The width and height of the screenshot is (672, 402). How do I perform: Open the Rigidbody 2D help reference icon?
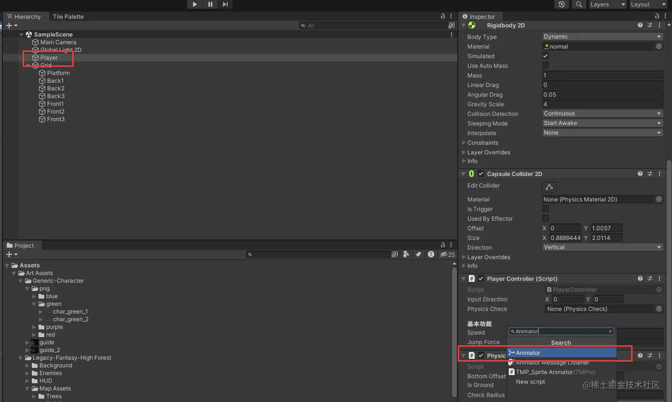[640, 25]
